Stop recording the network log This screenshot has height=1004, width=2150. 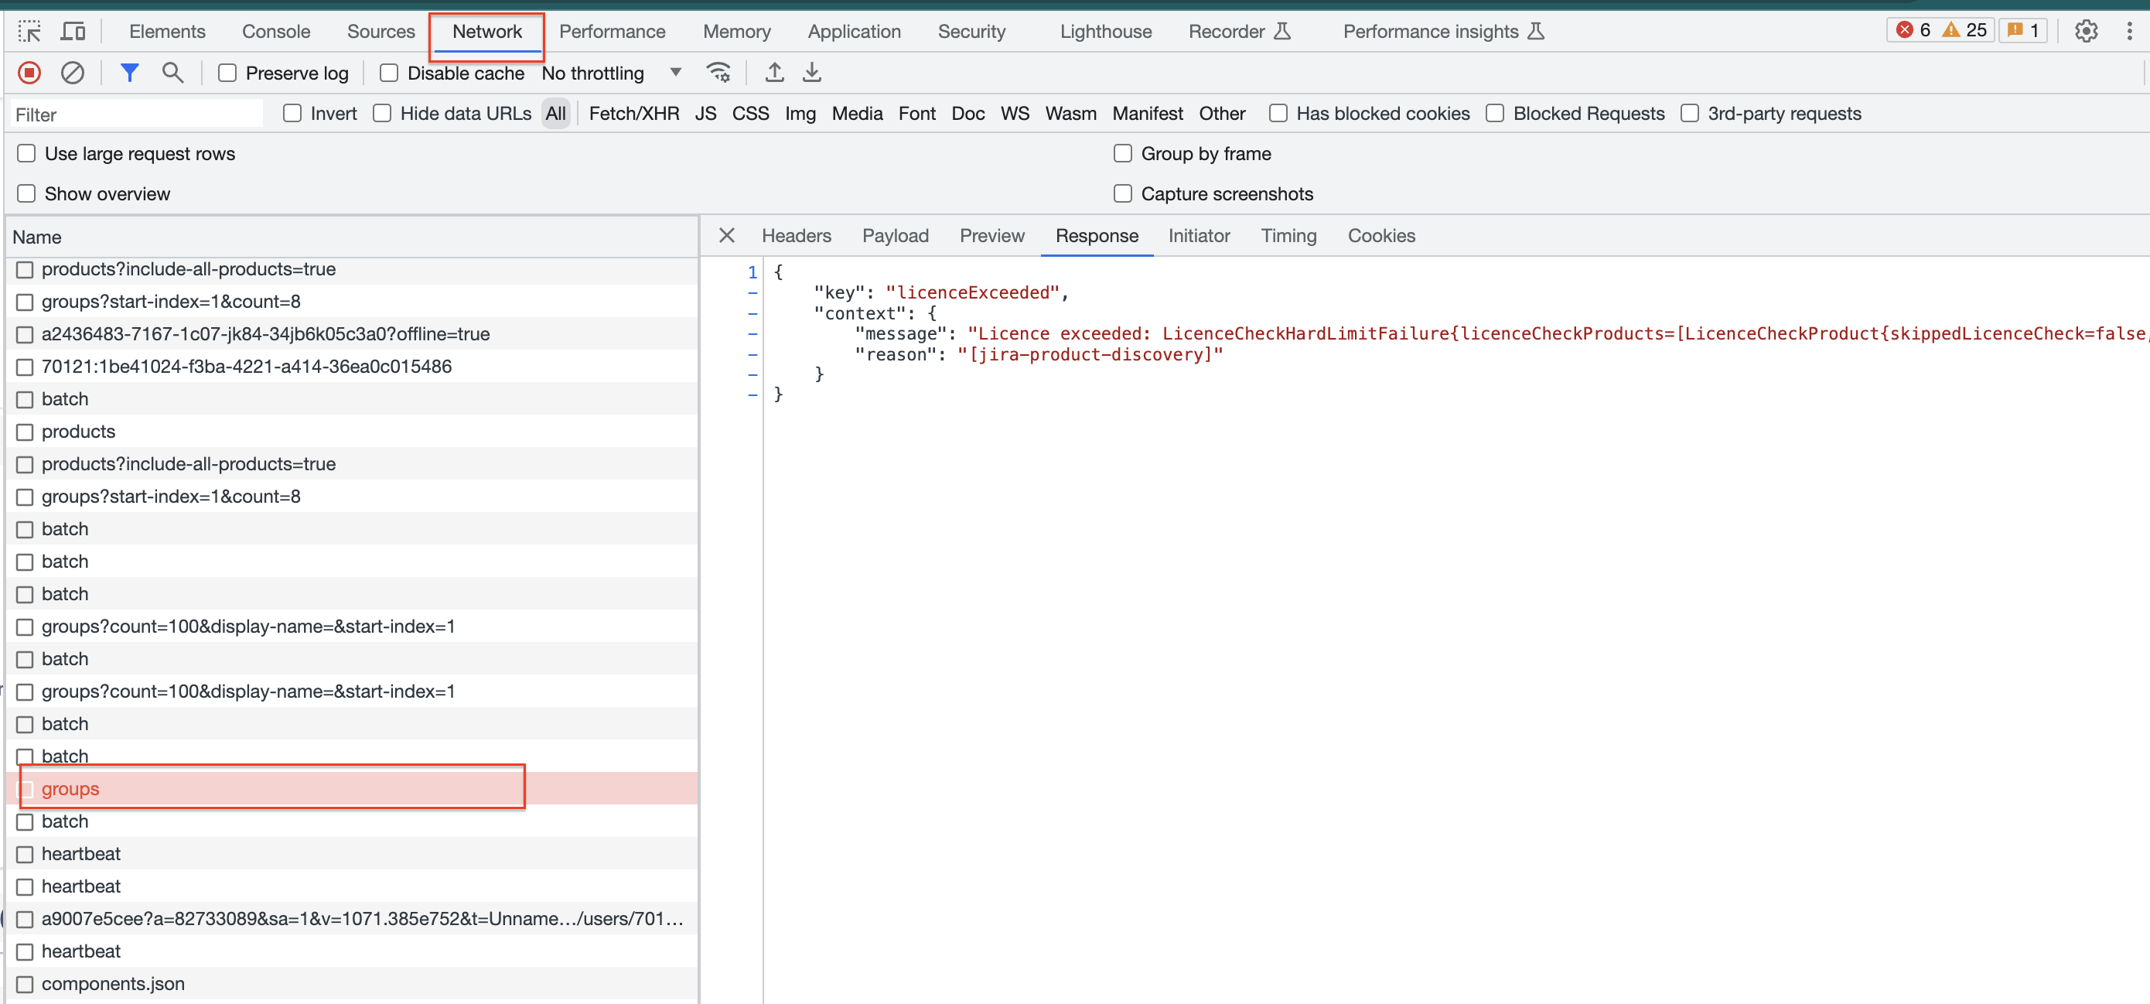(x=29, y=73)
